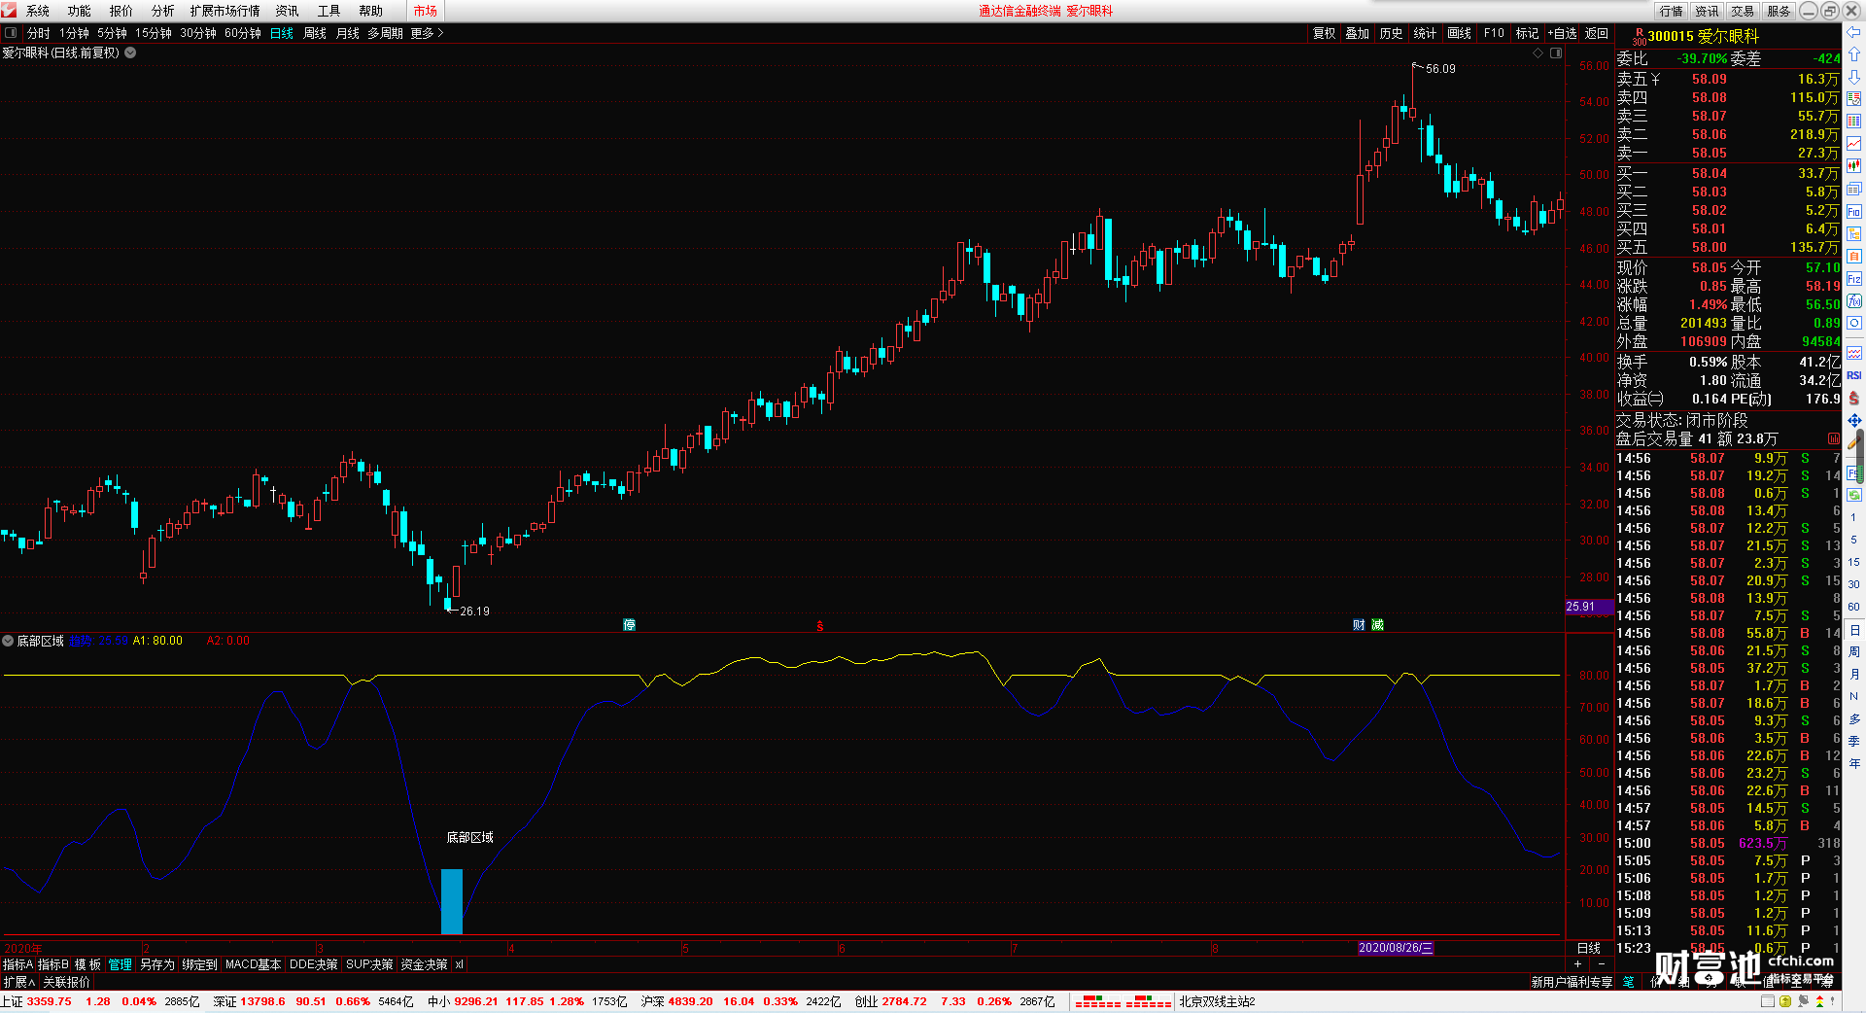Click the 画线 button in the chart toolbar
1866x1013 pixels.
(1460, 33)
